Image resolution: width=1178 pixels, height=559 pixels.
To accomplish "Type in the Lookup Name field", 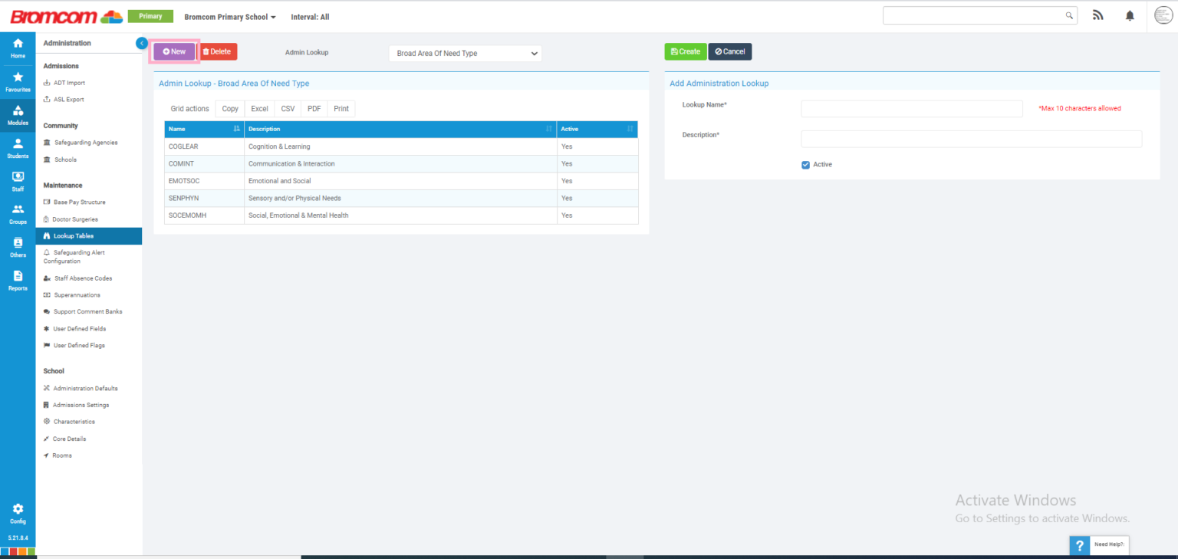I will 911,108.
